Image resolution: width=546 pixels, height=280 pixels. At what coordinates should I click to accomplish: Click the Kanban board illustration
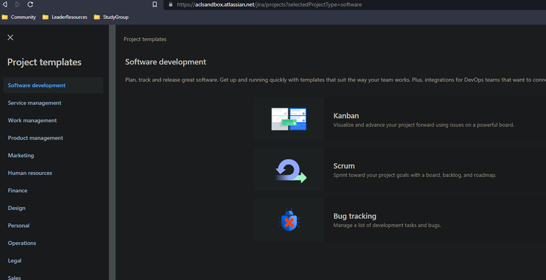pyautogui.click(x=289, y=119)
